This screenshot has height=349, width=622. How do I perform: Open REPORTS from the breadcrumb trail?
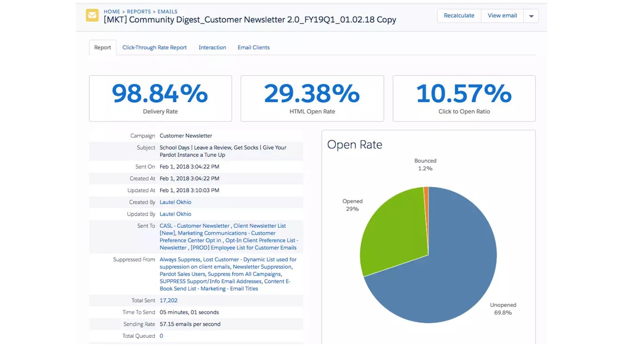point(139,11)
